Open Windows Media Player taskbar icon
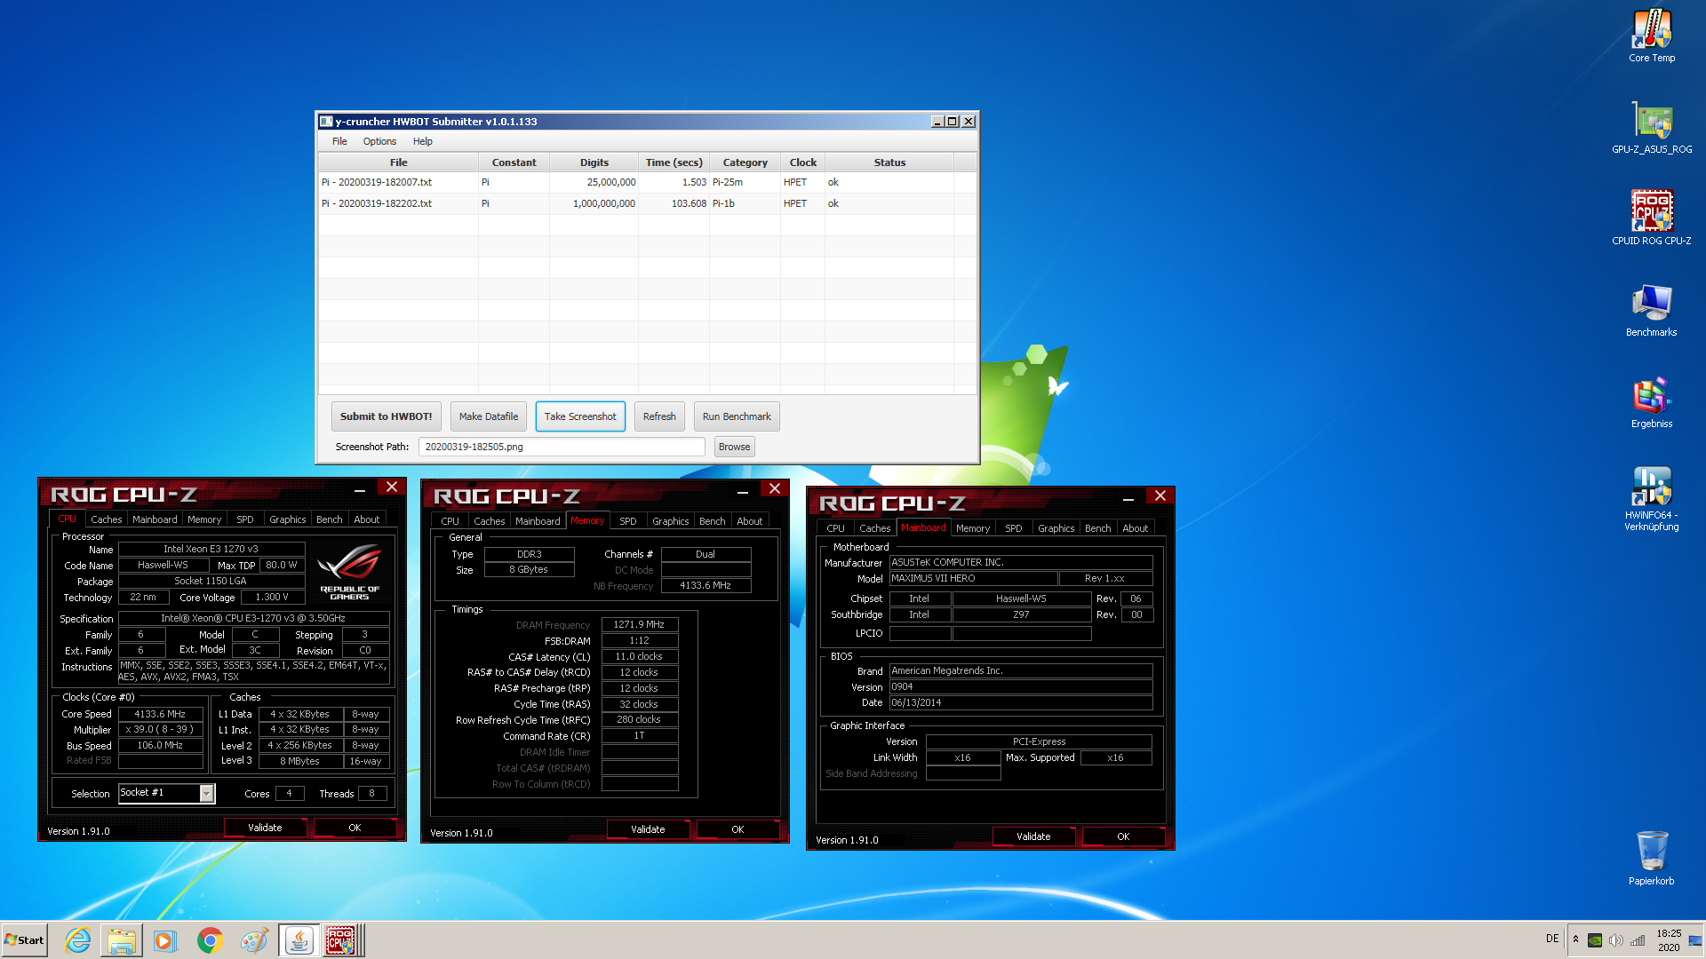1706x959 pixels. click(165, 940)
